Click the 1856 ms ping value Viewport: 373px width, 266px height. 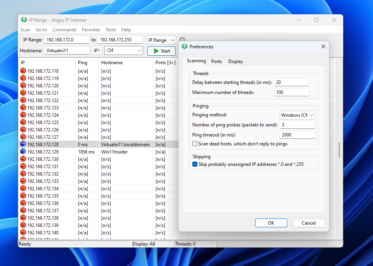86,152
